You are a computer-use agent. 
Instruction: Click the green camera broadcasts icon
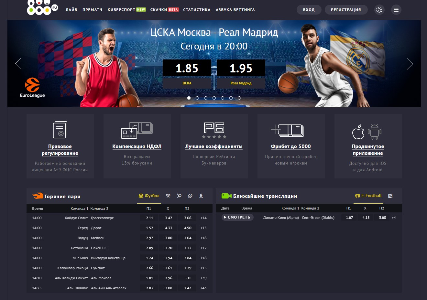[x=226, y=196]
